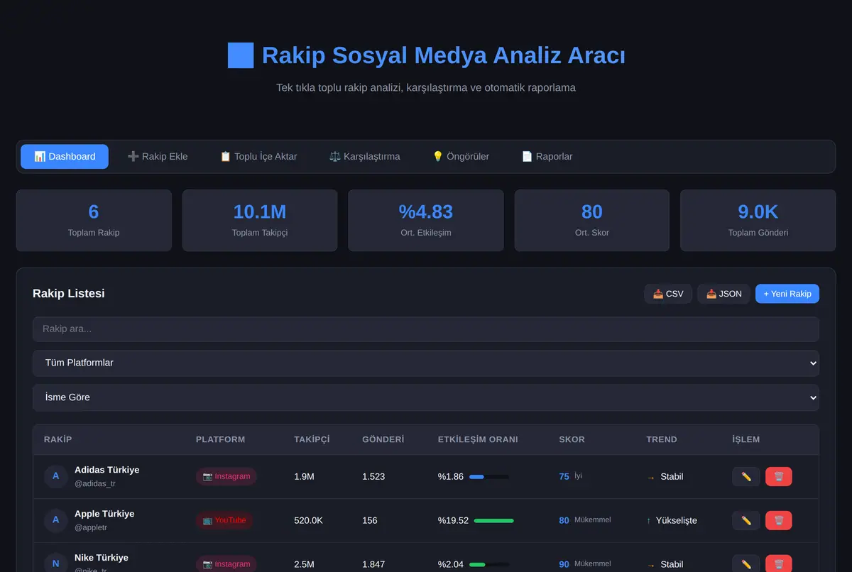Click the 156 post count

pos(370,520)
